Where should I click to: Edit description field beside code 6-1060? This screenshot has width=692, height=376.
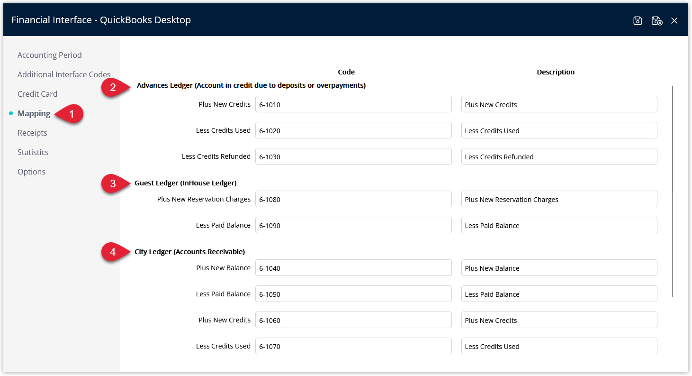[559, 320]
